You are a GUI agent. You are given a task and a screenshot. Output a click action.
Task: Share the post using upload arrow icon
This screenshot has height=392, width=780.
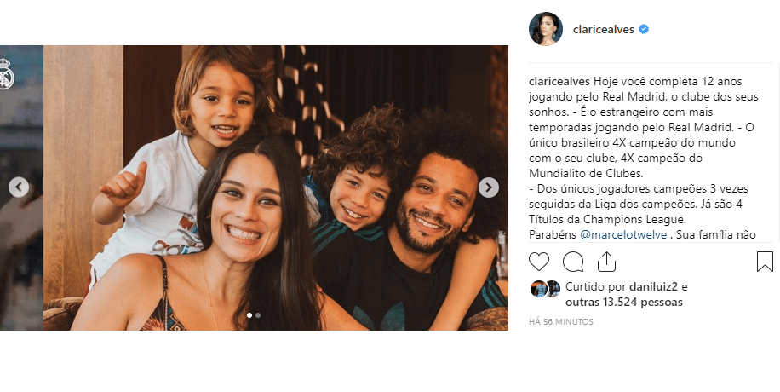(x=606, y=262)
